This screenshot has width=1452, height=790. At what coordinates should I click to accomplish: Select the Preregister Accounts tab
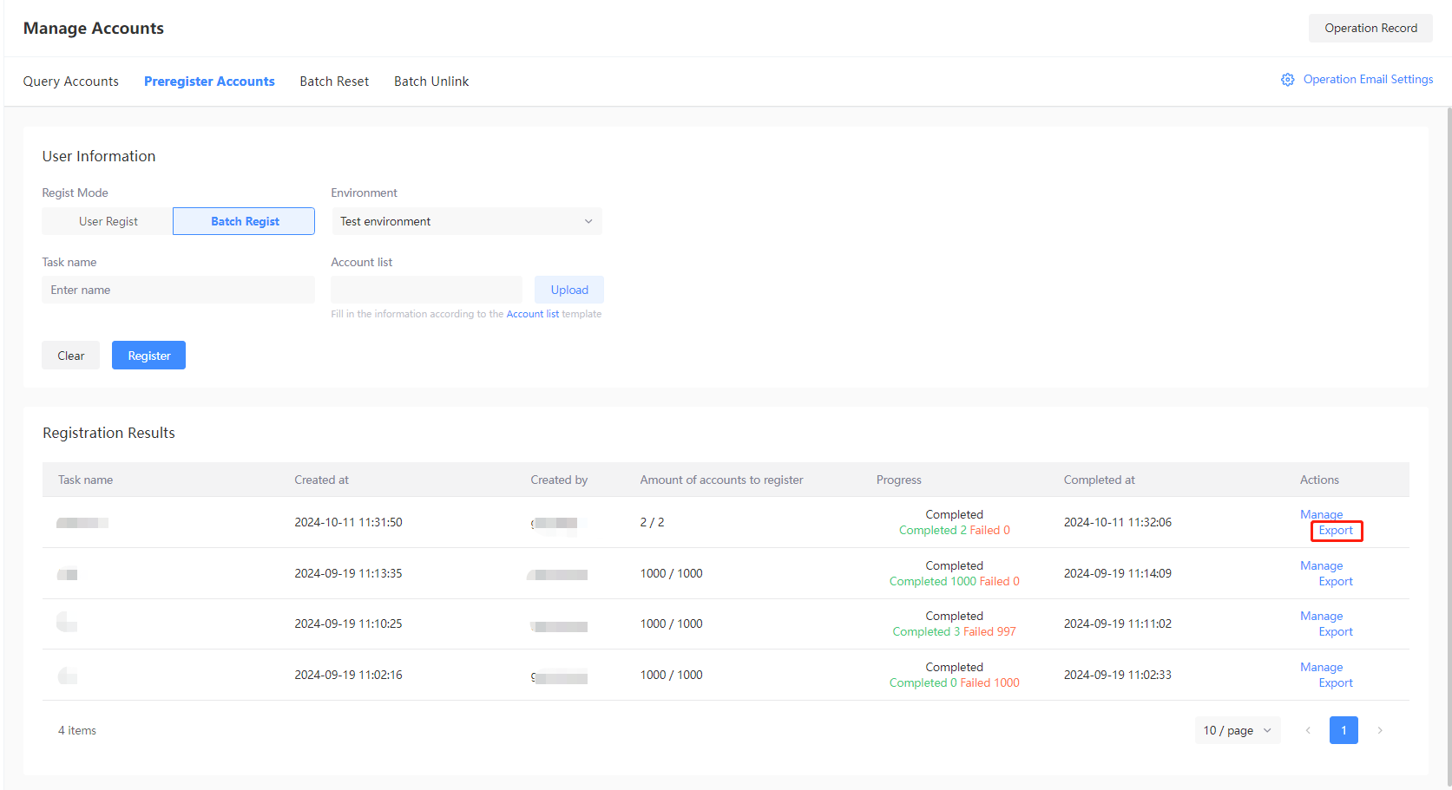point(209,82)
